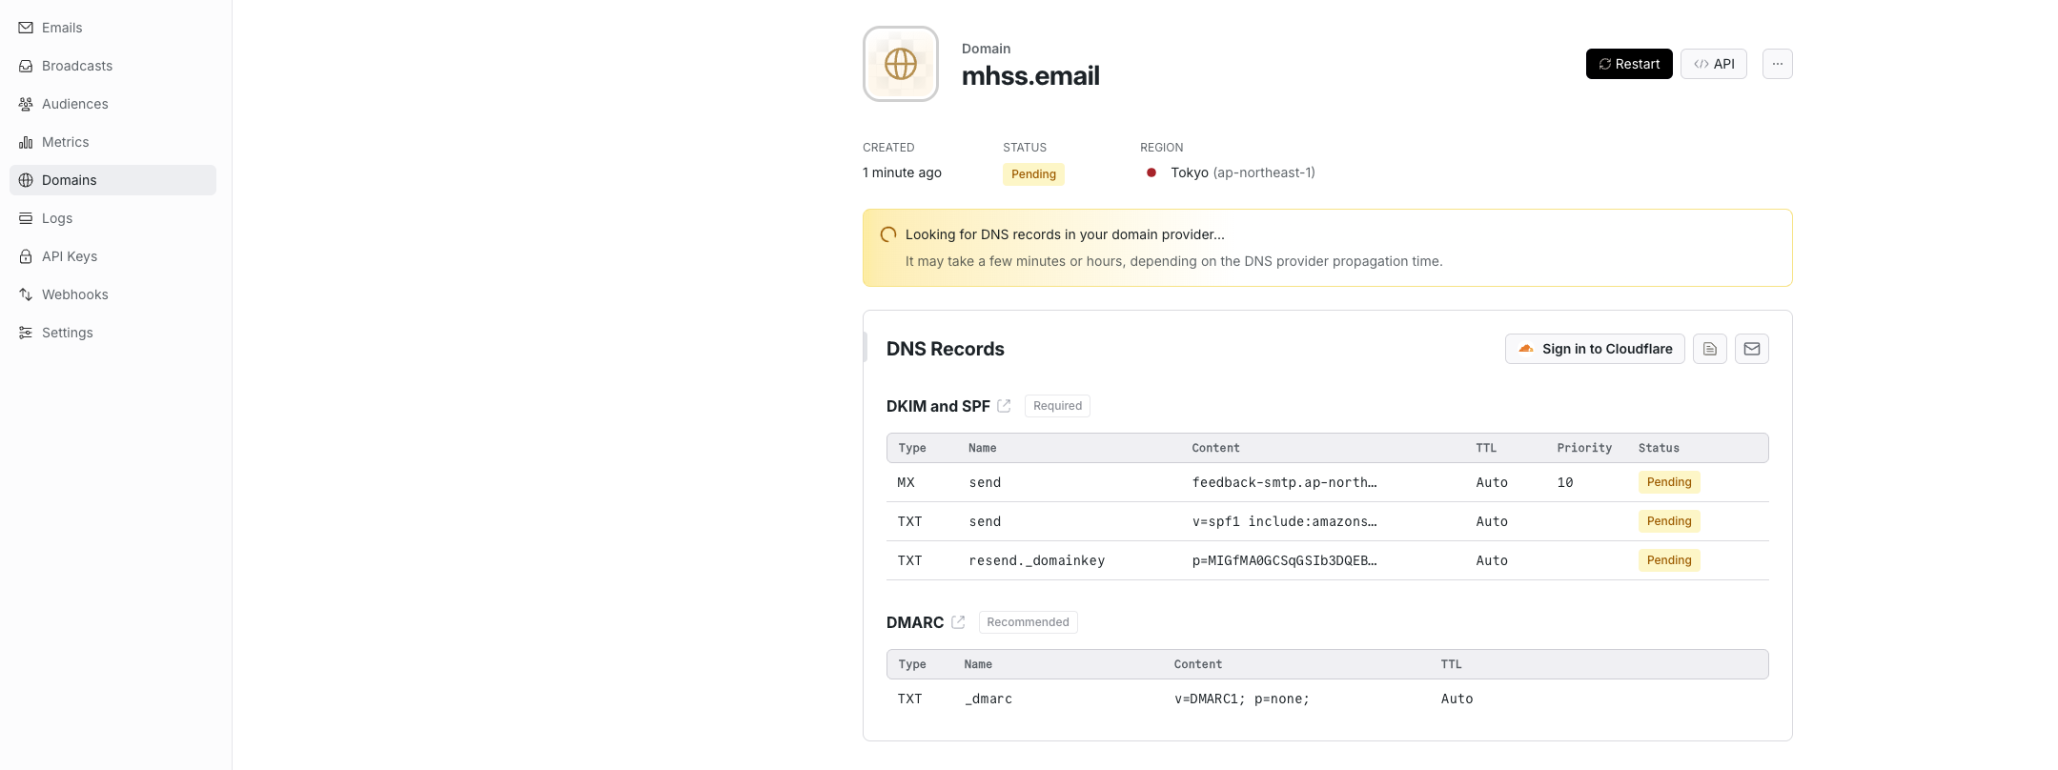Go to API Keys

70,256
